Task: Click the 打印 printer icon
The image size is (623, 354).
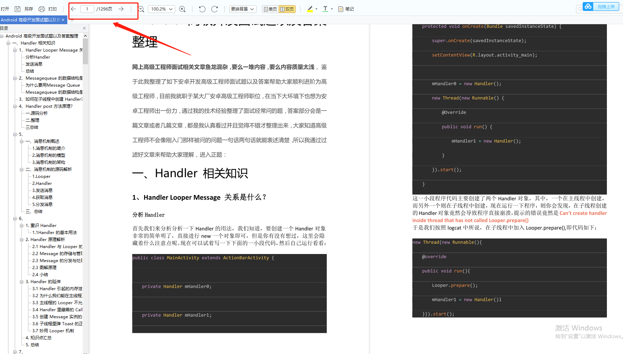Action: [42, 9]
